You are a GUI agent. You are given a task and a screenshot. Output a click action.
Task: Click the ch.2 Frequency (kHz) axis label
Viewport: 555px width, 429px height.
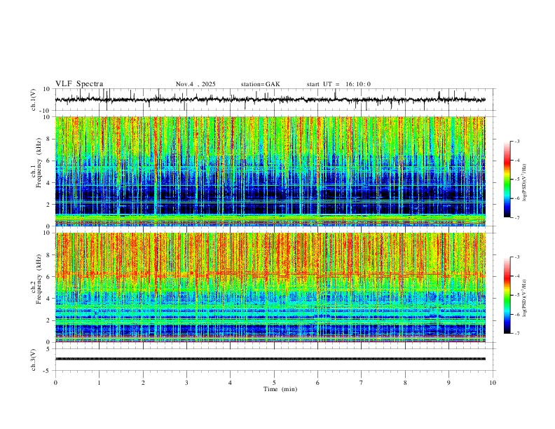[36, 279]
